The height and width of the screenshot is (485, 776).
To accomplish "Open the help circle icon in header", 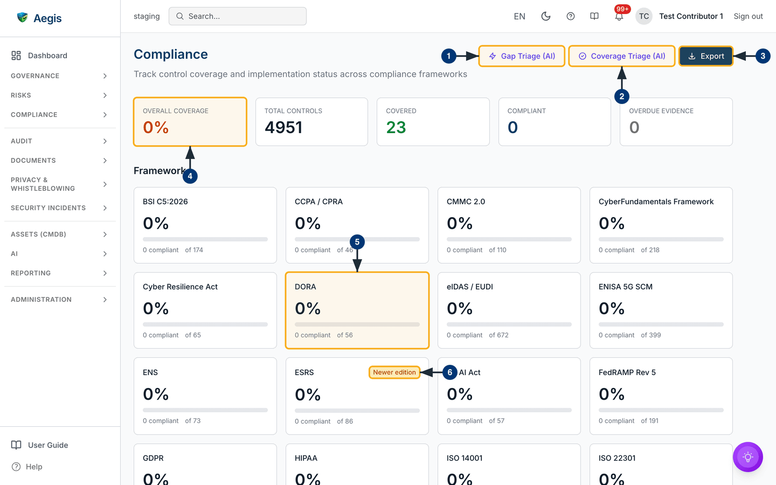I will click(x=571, y=16).
